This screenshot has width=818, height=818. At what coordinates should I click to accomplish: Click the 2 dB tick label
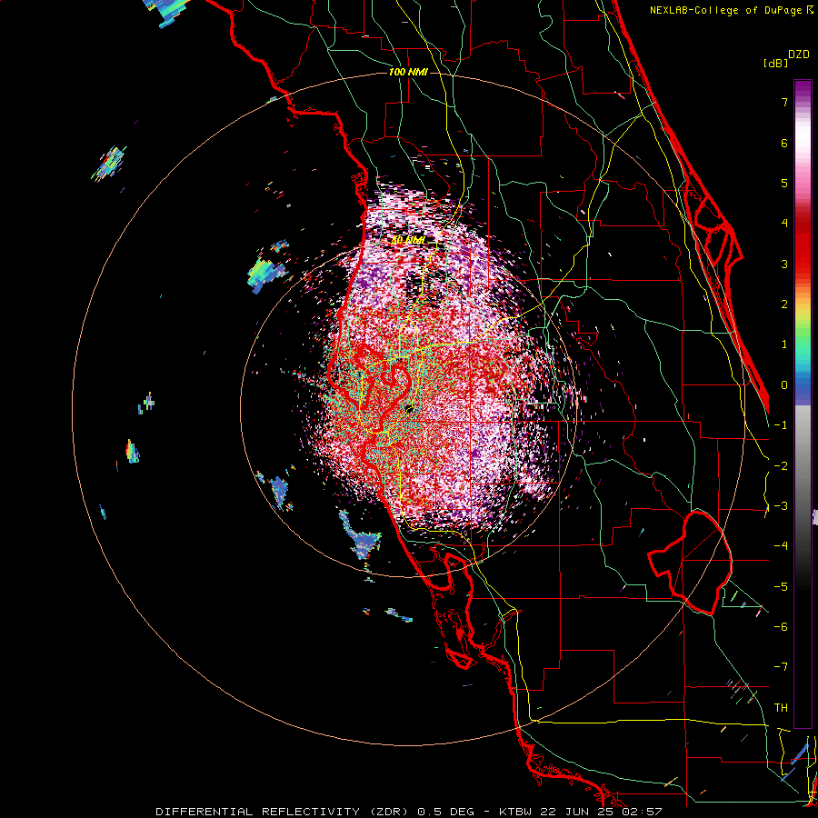click(784, 304)
